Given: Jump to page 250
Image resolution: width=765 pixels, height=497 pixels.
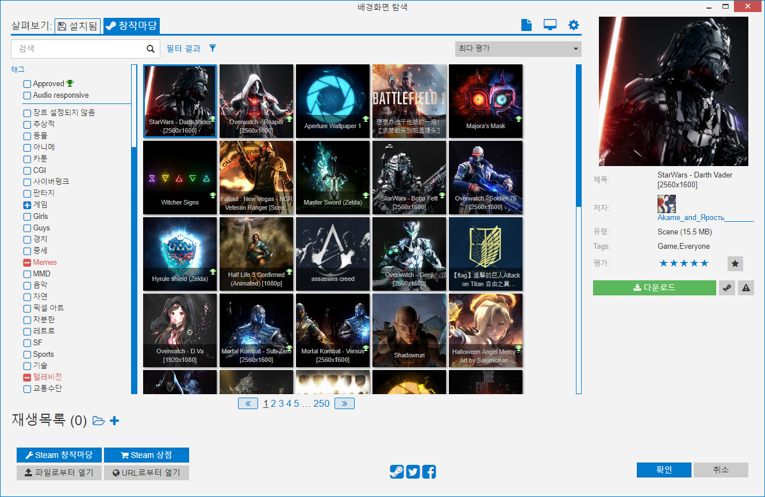Looking at the screenshot, I should (x=321, y=404).
